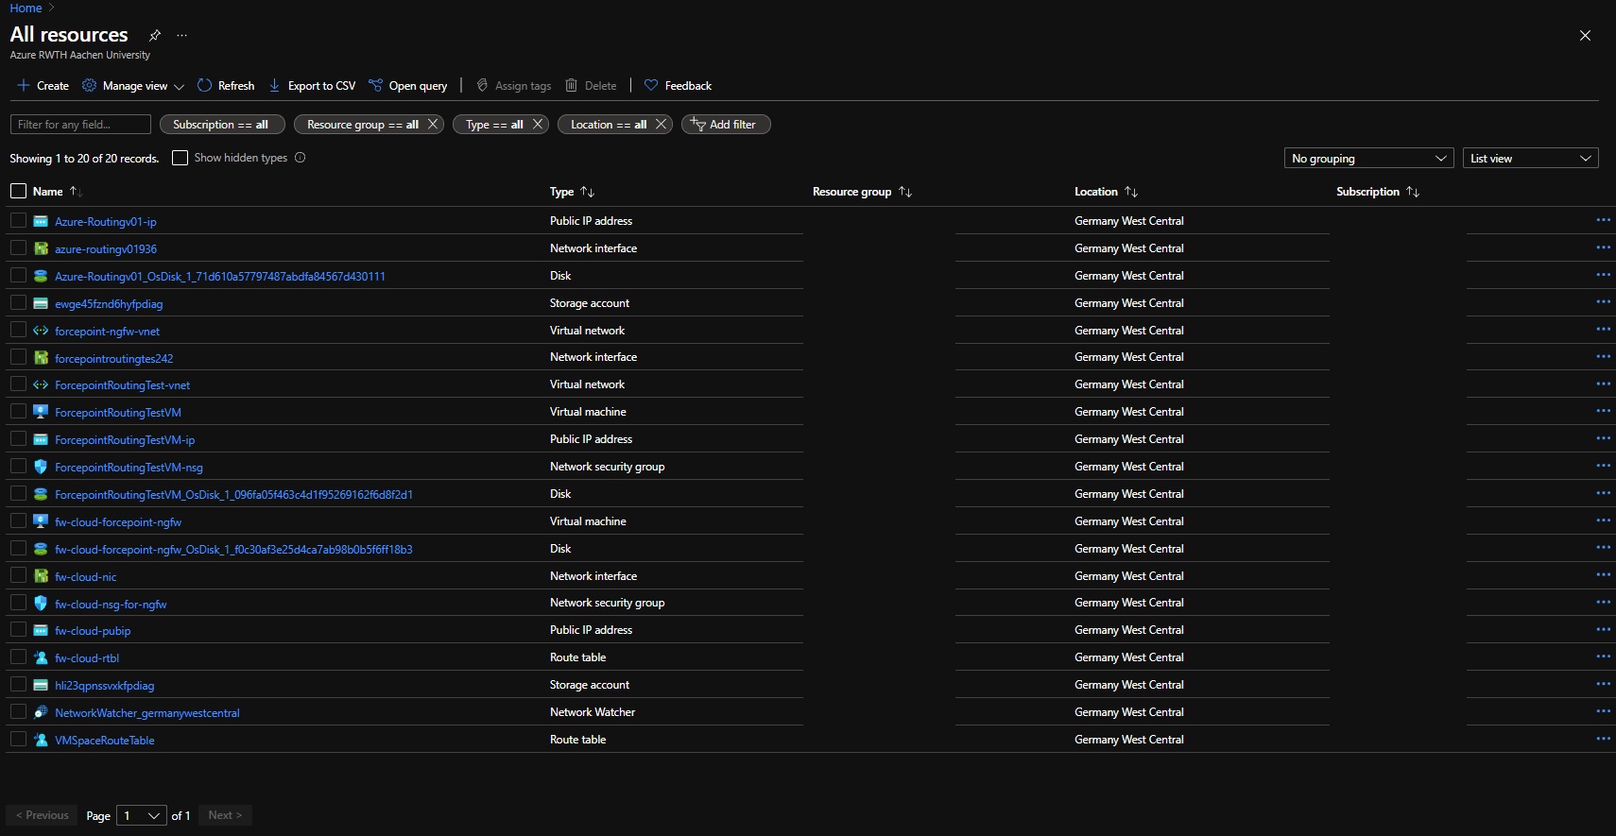
Task: Click the VM icon for fw-cloud-forcepoint-ngfw
Action: click(x=41, y=521)
